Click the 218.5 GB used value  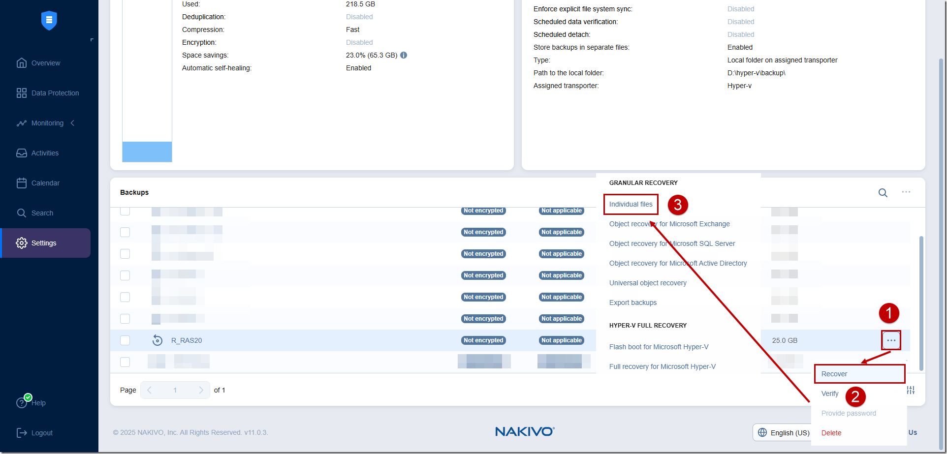(360, 4)
